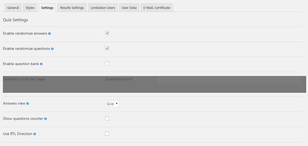Open the E-Mail, Certificate tab

click(157, 8)
